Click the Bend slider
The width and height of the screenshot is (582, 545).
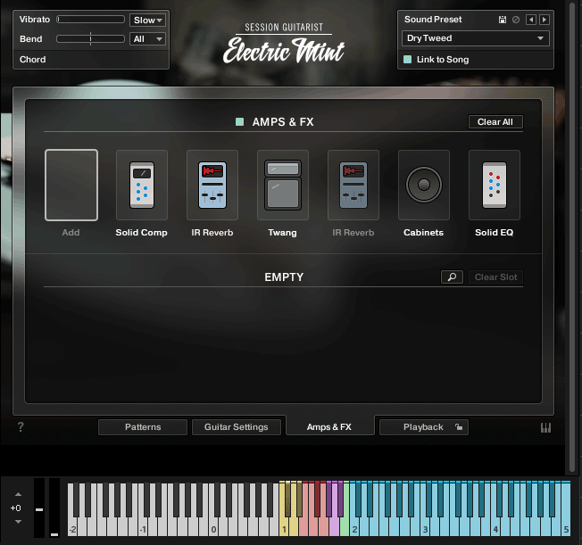click(x=90, y=39)
